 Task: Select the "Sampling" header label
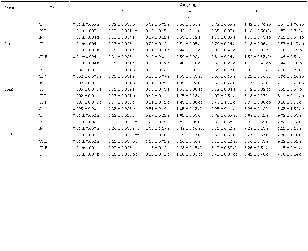tap(189, 4)
